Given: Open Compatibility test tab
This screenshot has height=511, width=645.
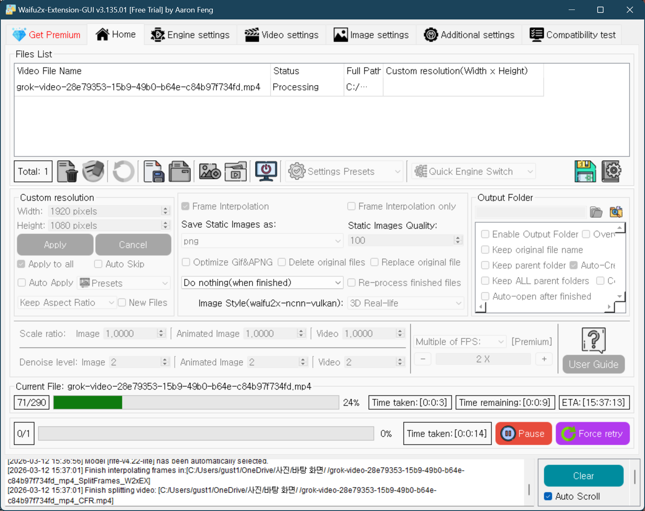Looking at the screenshot, I should (572, 35).
